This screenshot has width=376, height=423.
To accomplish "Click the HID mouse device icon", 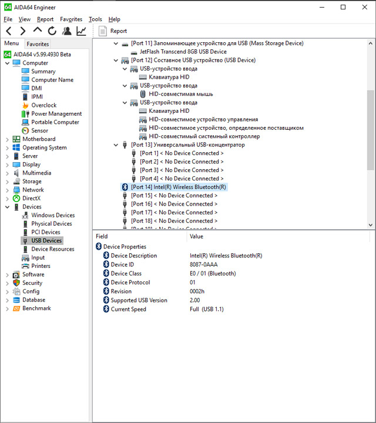I will [x=143, y=94].
